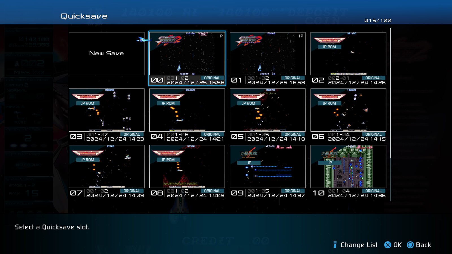
Task: Select quicksave slot 03 thumbnail
Action: tap(107, 110)
